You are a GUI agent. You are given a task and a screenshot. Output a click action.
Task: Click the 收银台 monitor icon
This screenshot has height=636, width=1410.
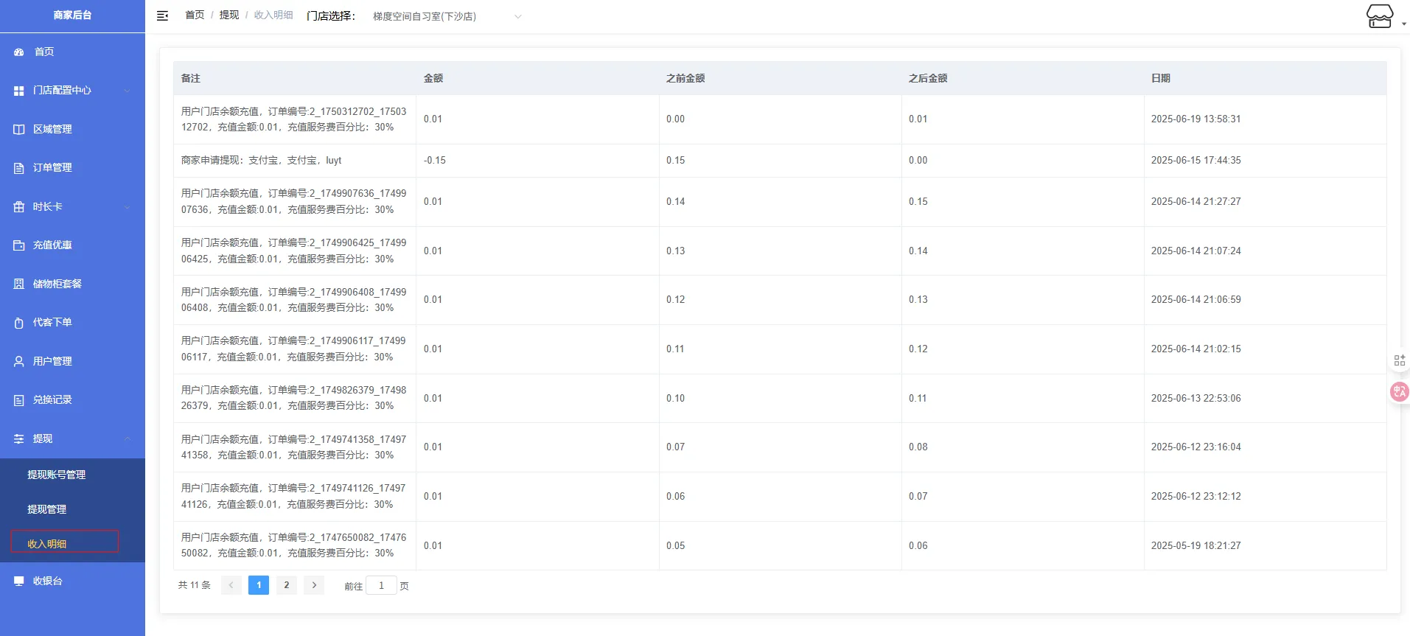(x=19, y=581)
